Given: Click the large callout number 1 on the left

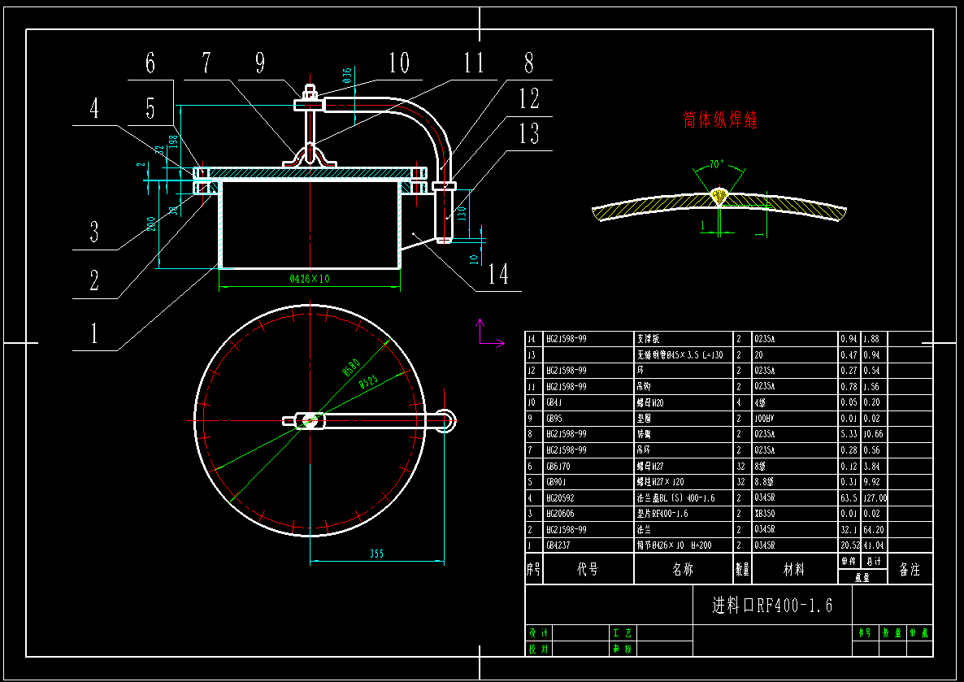Looking at the screenshot, I should (94, 333).
